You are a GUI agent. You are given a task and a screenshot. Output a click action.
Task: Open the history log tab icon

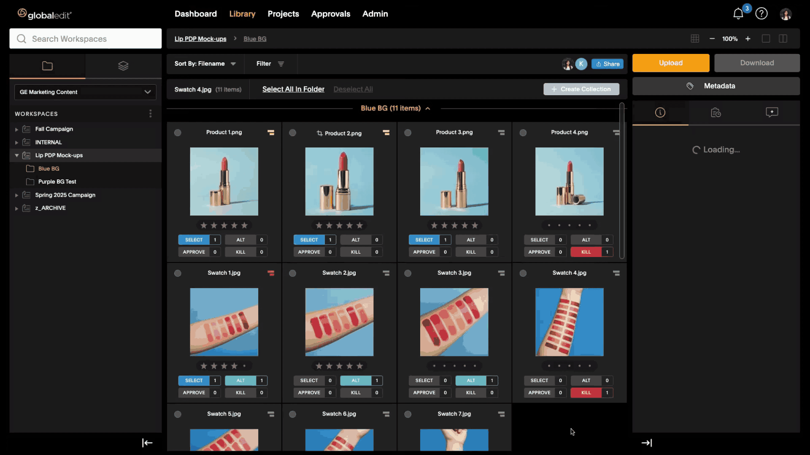716,112
